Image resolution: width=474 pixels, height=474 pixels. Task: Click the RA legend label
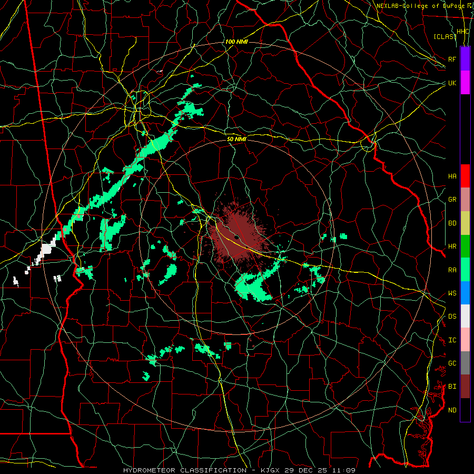pos(452,270)
